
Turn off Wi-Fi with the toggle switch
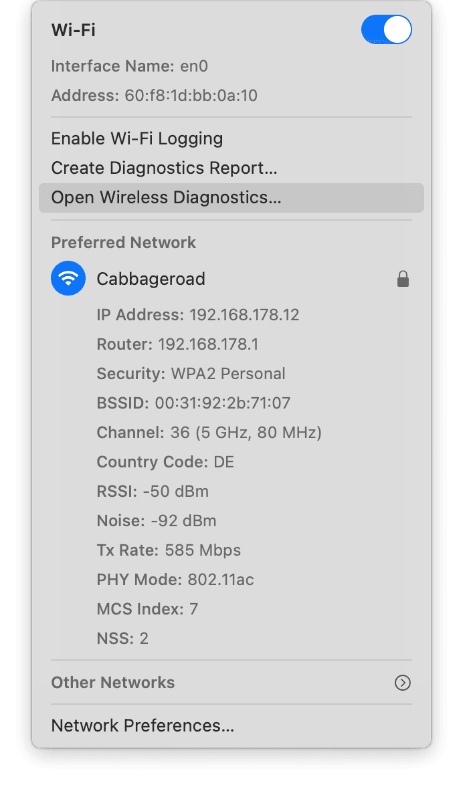(x=386, y=29)
